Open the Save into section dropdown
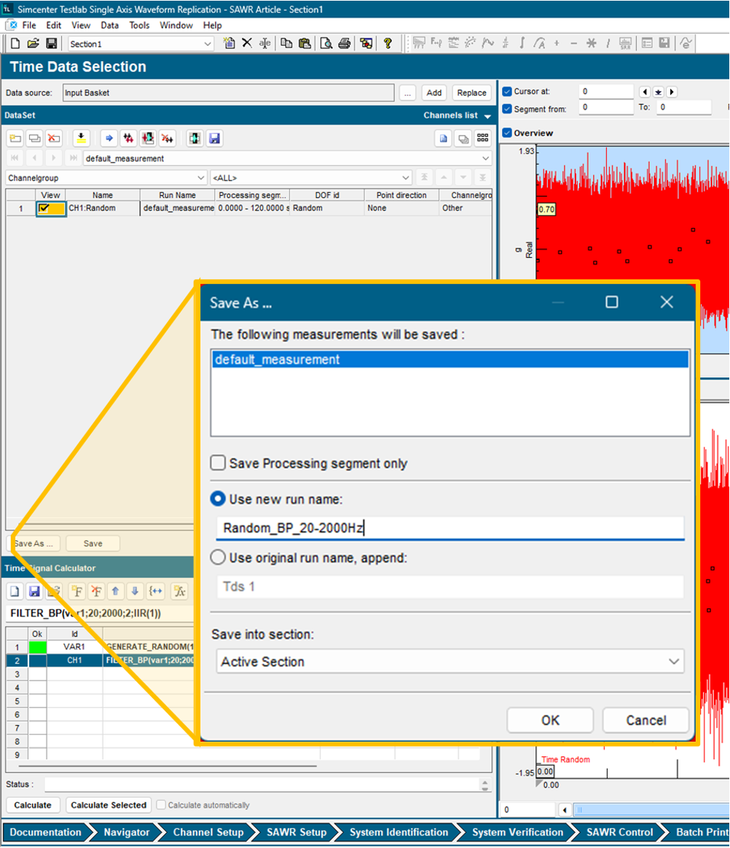Screen dimensions: 730x848 pyautogui.click(x=450, y=661)
